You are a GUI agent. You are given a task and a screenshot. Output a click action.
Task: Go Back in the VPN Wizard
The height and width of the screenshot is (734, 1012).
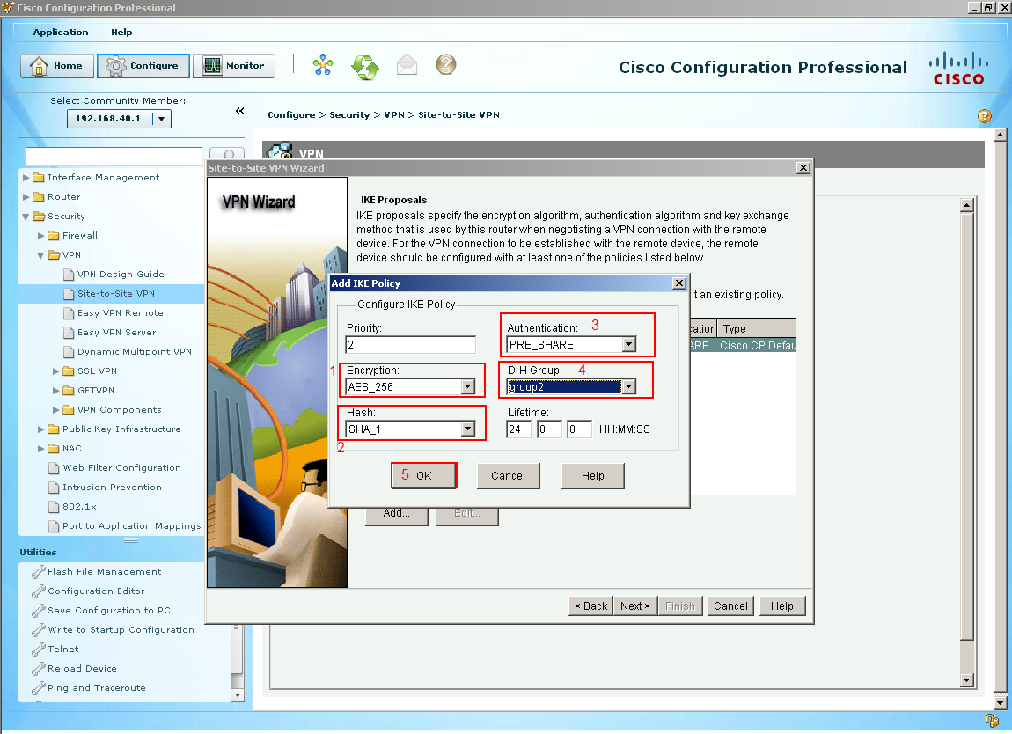click(590, 606)
